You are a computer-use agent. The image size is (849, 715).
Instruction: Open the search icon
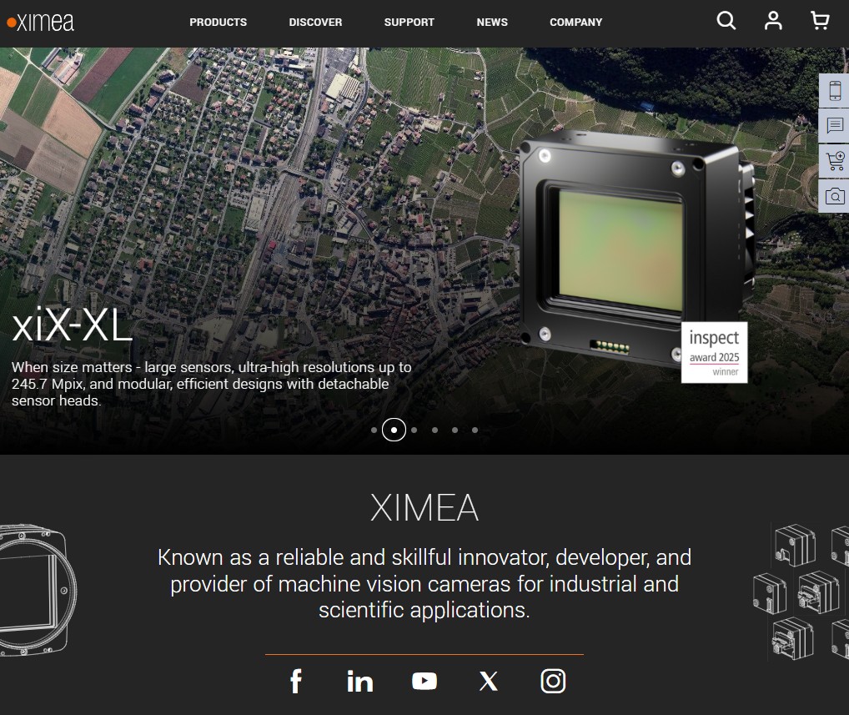726,21
